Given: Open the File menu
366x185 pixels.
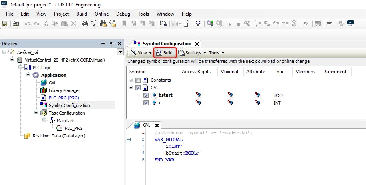Looking at the screenshot, I should (x=10, y=14).
